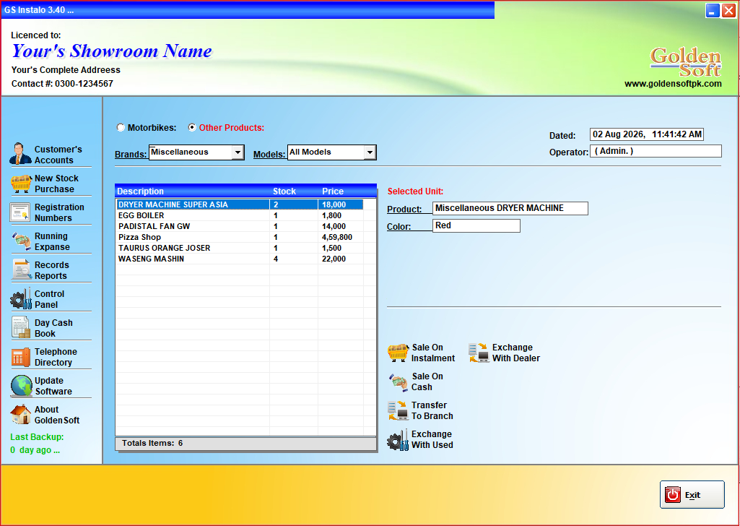Image resolution: width=740 pixels, height=526 pixels.
Task: Minimize the GS Instalo window
Action: (x=713, y=10)
